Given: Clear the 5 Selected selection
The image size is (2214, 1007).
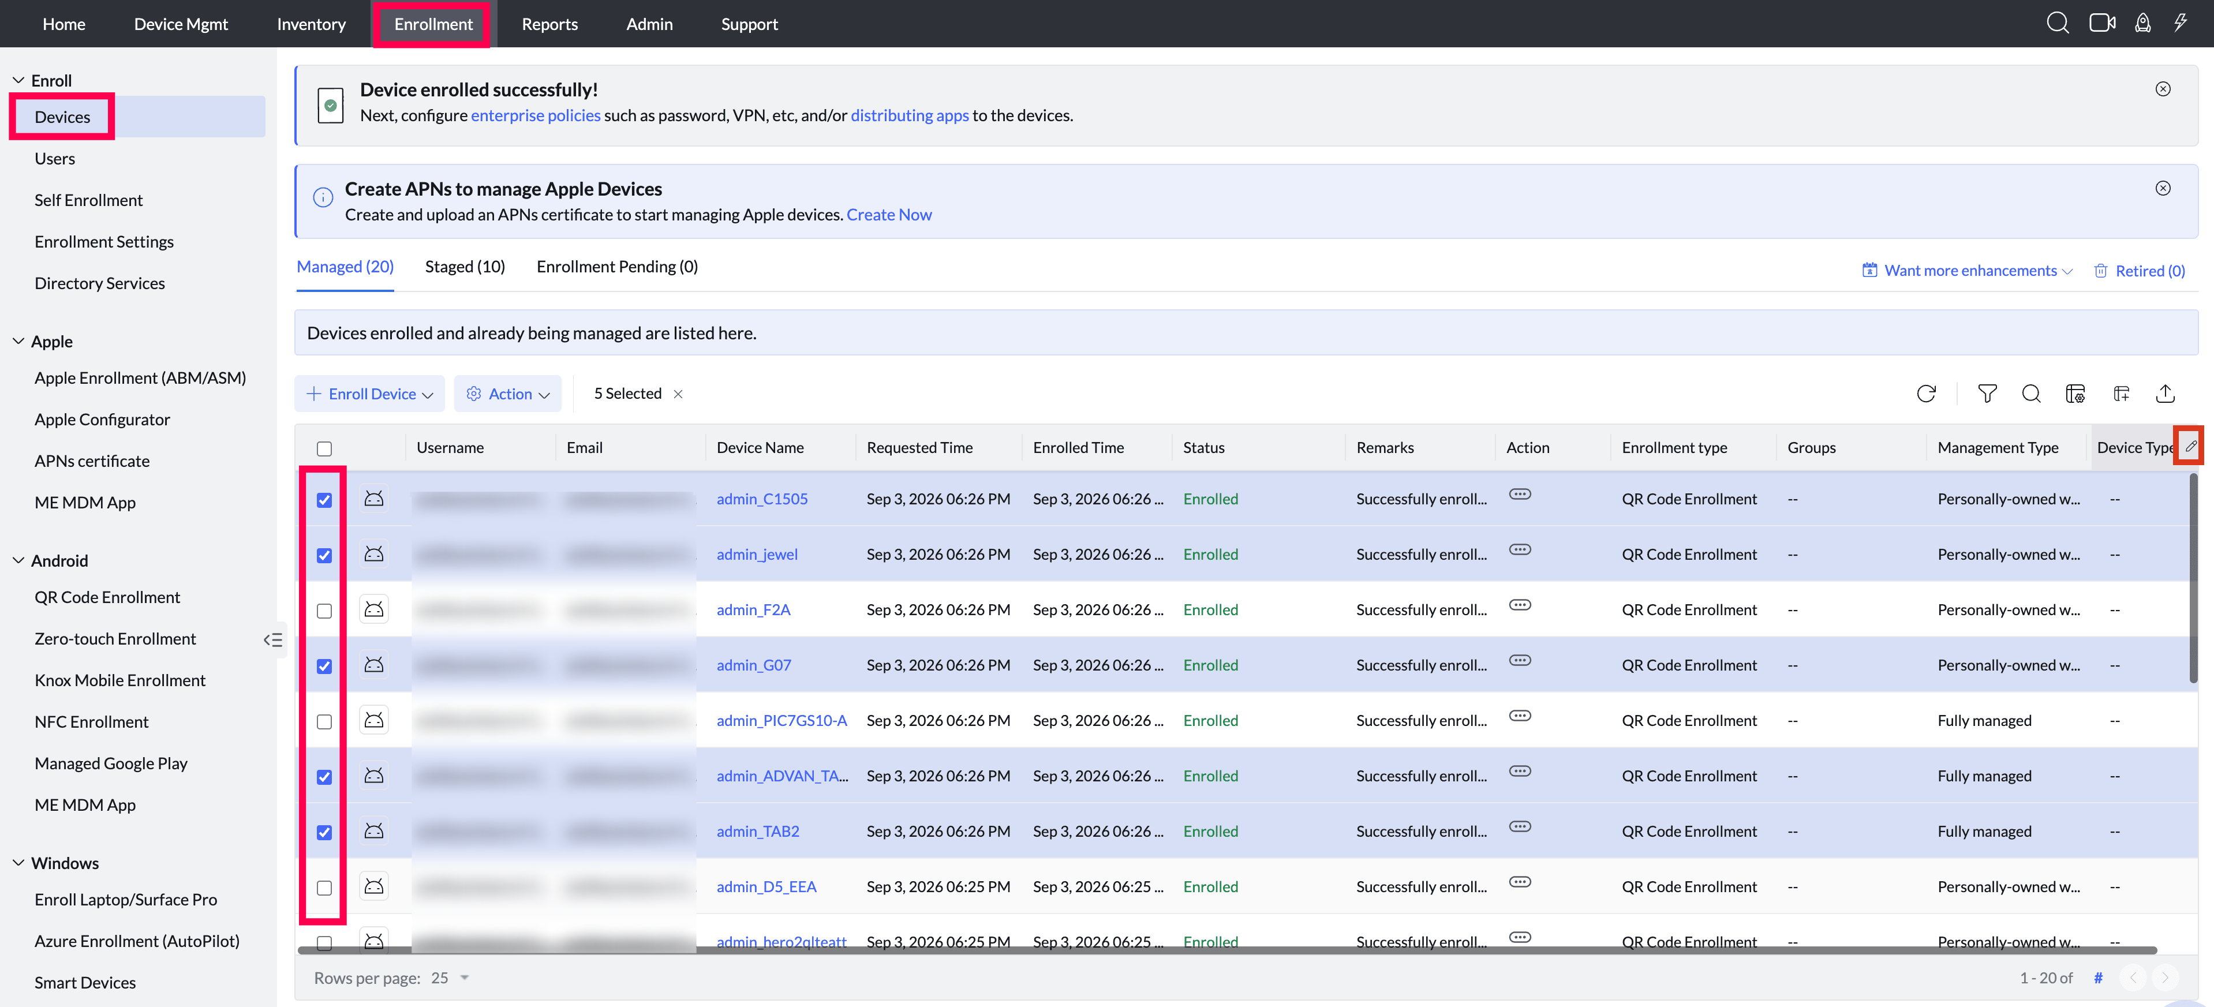Looking at the screenshot, I should click(x=678, y=394).
